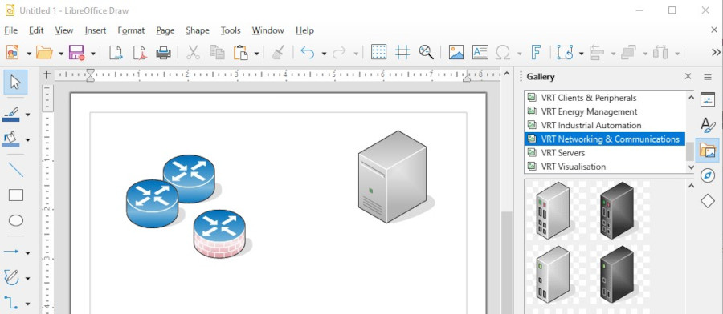Image resolution: width=723 pixels, height=314 pixels.
Task: Open the Format menu
Action: 131,30
